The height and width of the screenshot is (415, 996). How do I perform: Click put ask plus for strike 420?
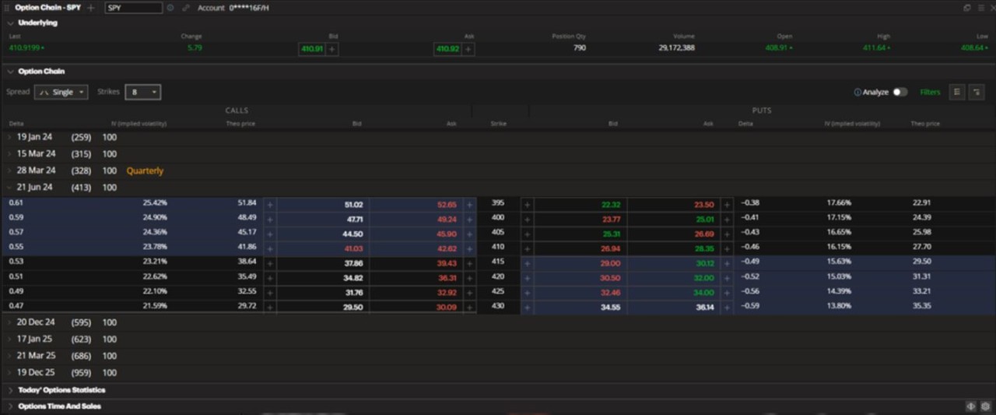point(727,278)
